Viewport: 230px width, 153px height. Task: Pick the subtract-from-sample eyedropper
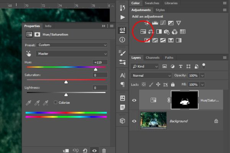(x=46, y=103)
